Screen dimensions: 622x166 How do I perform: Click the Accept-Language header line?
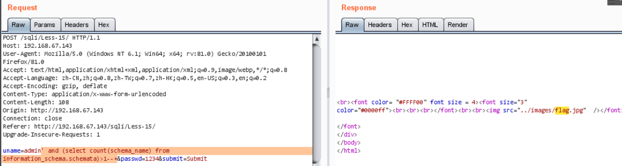coord(135,78)
